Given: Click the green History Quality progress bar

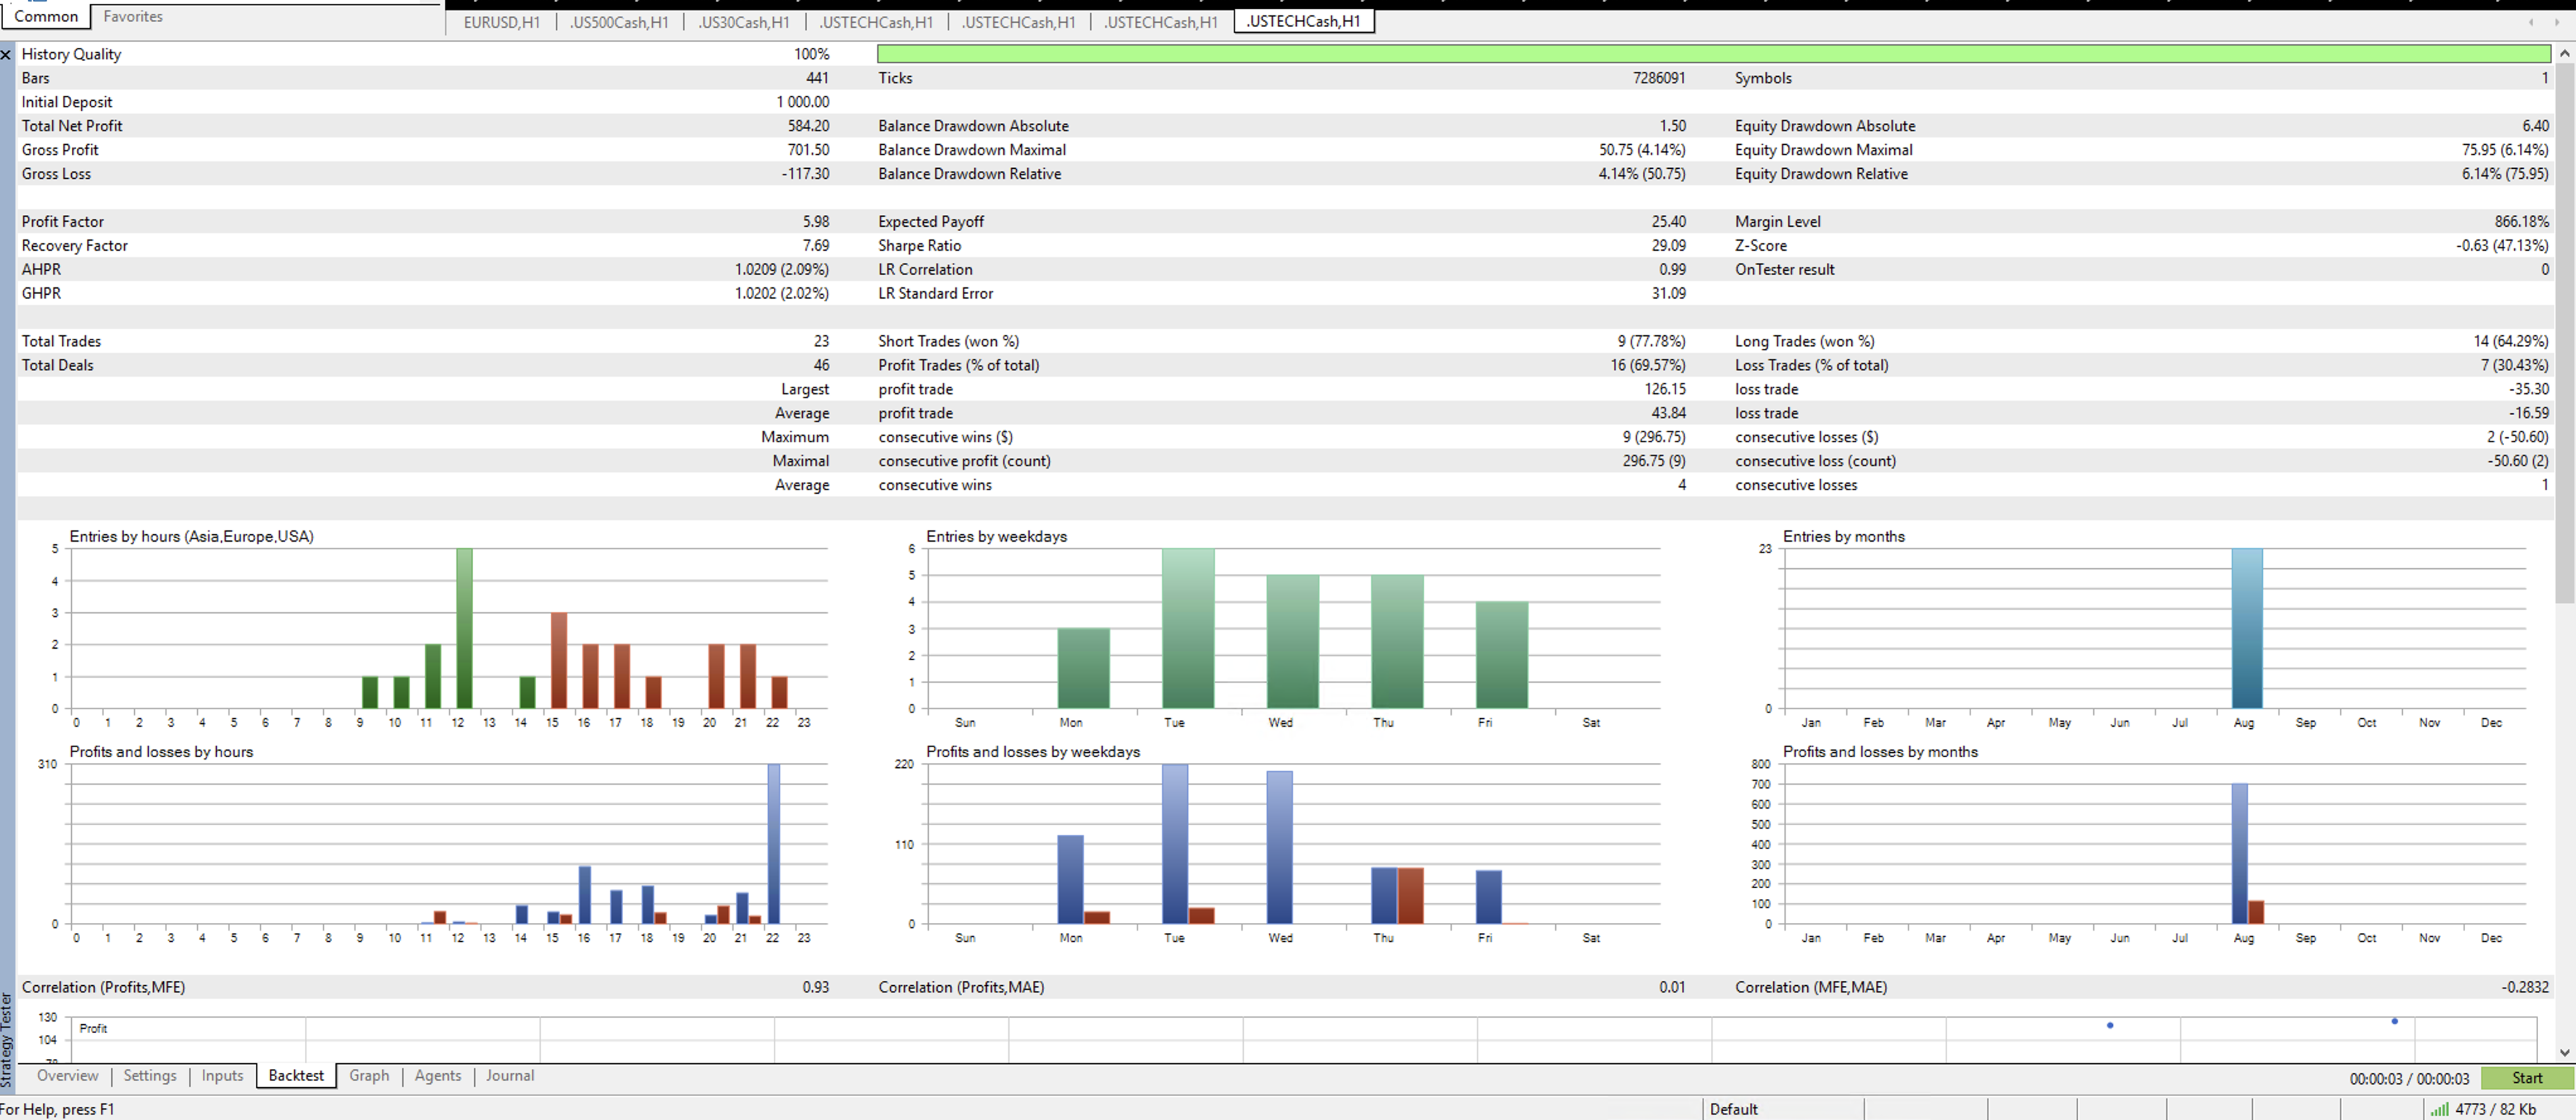Looking at the screenshot, I should click(1712, 54).
